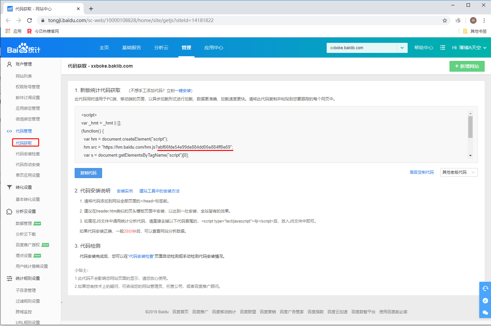Image resolution: width=491 pixels, height=326 pixels.
Task: Click the 复制代码 button
Action: [x=88, y=173]
